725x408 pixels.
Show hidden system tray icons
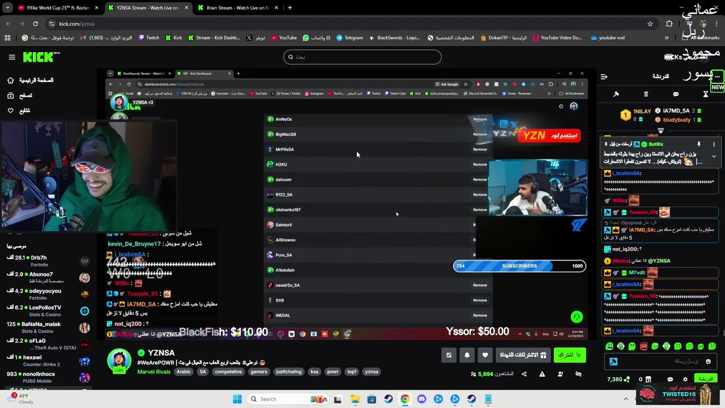(626, 399)
